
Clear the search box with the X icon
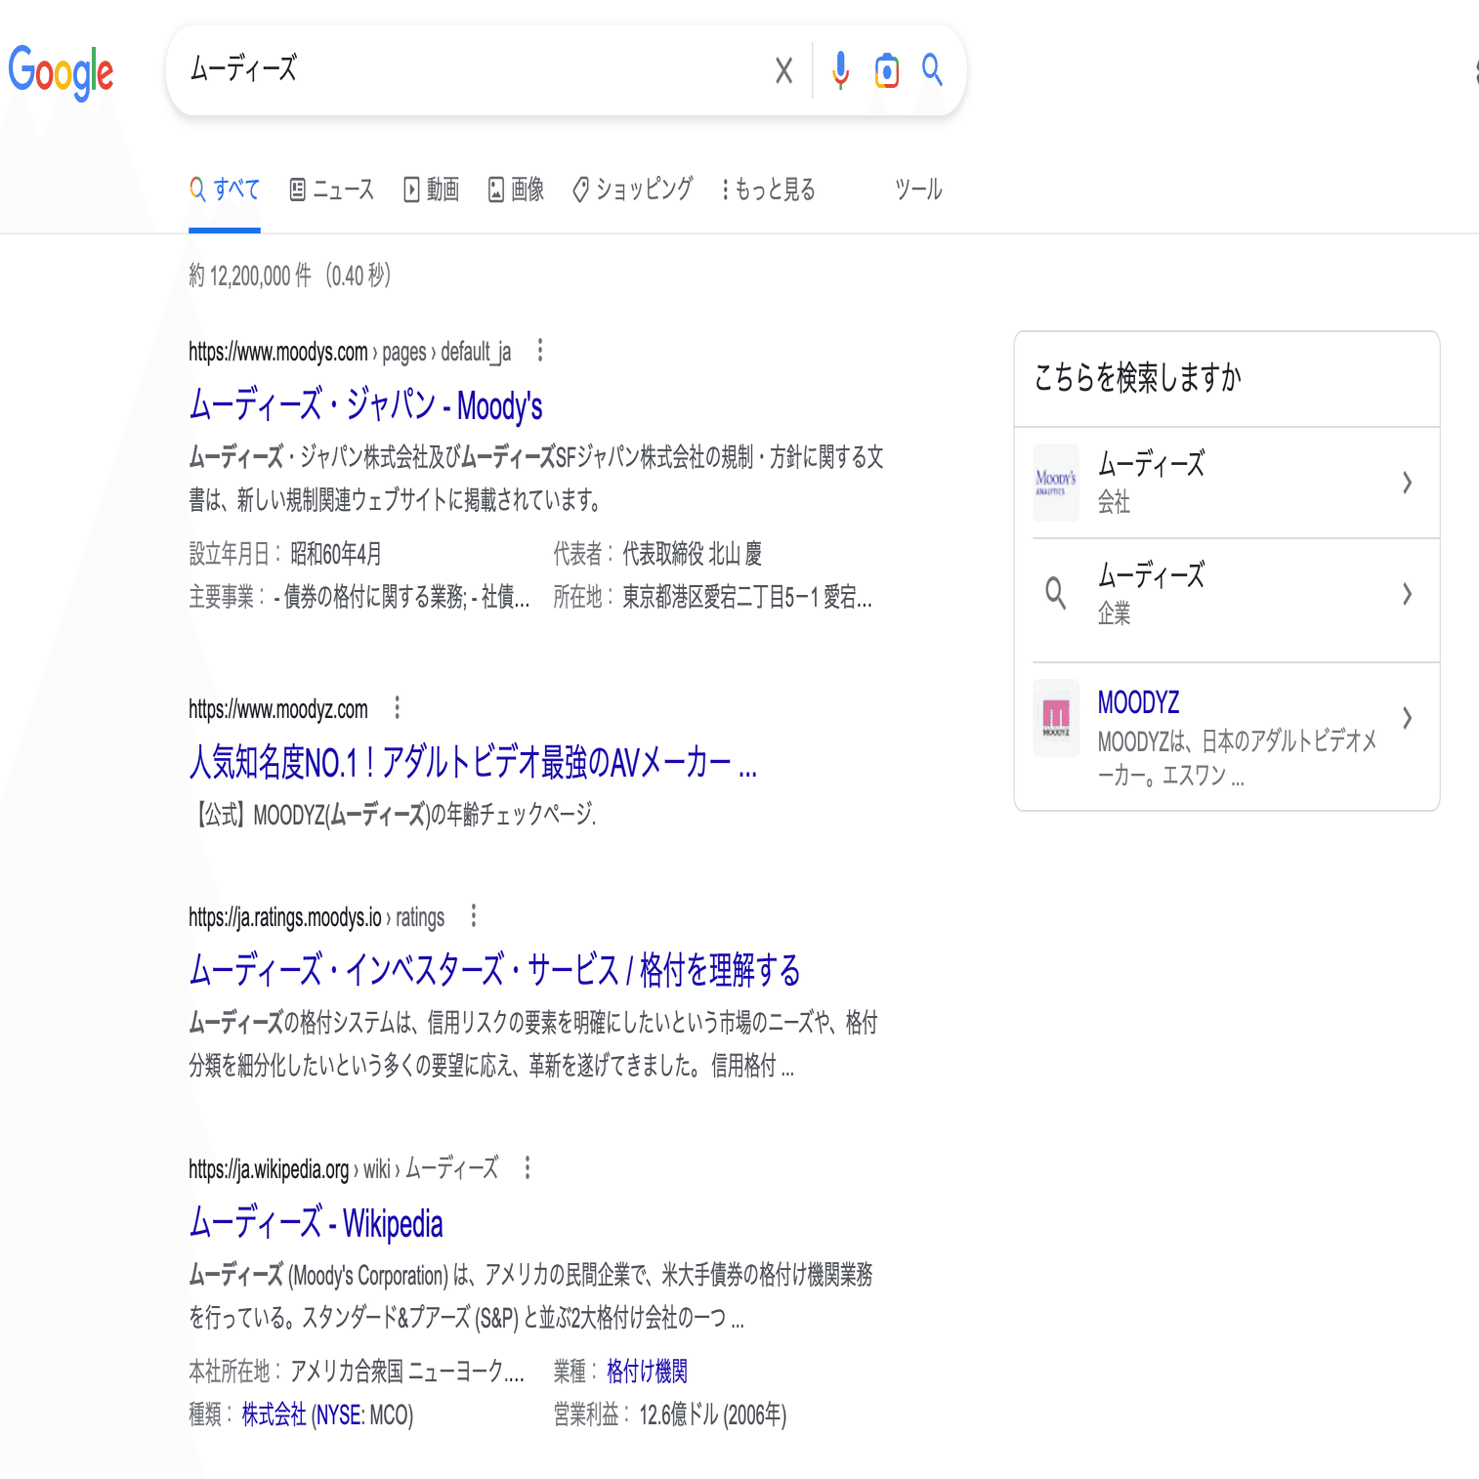click(782, 69)
